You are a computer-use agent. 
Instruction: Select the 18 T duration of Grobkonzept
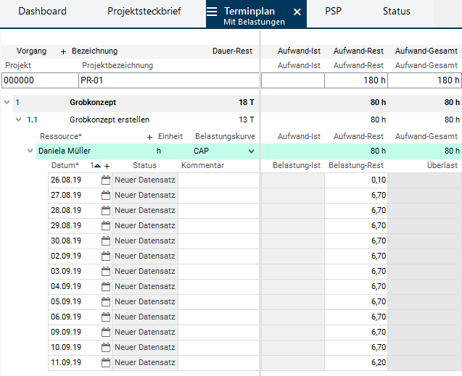point(247,102)
